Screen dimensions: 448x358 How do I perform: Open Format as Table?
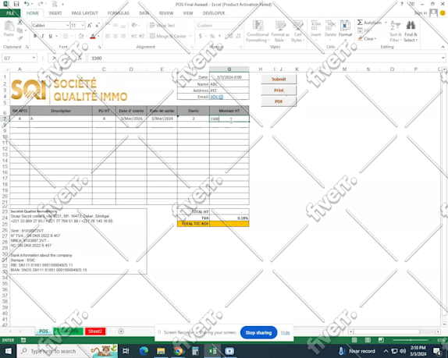click(280, 31)
